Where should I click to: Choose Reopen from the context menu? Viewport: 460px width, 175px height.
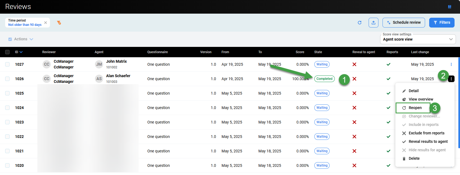(415, 108)
